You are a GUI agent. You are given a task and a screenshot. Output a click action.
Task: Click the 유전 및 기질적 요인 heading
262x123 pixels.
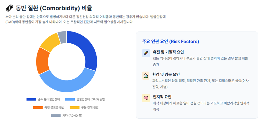[x=168, y=52]
